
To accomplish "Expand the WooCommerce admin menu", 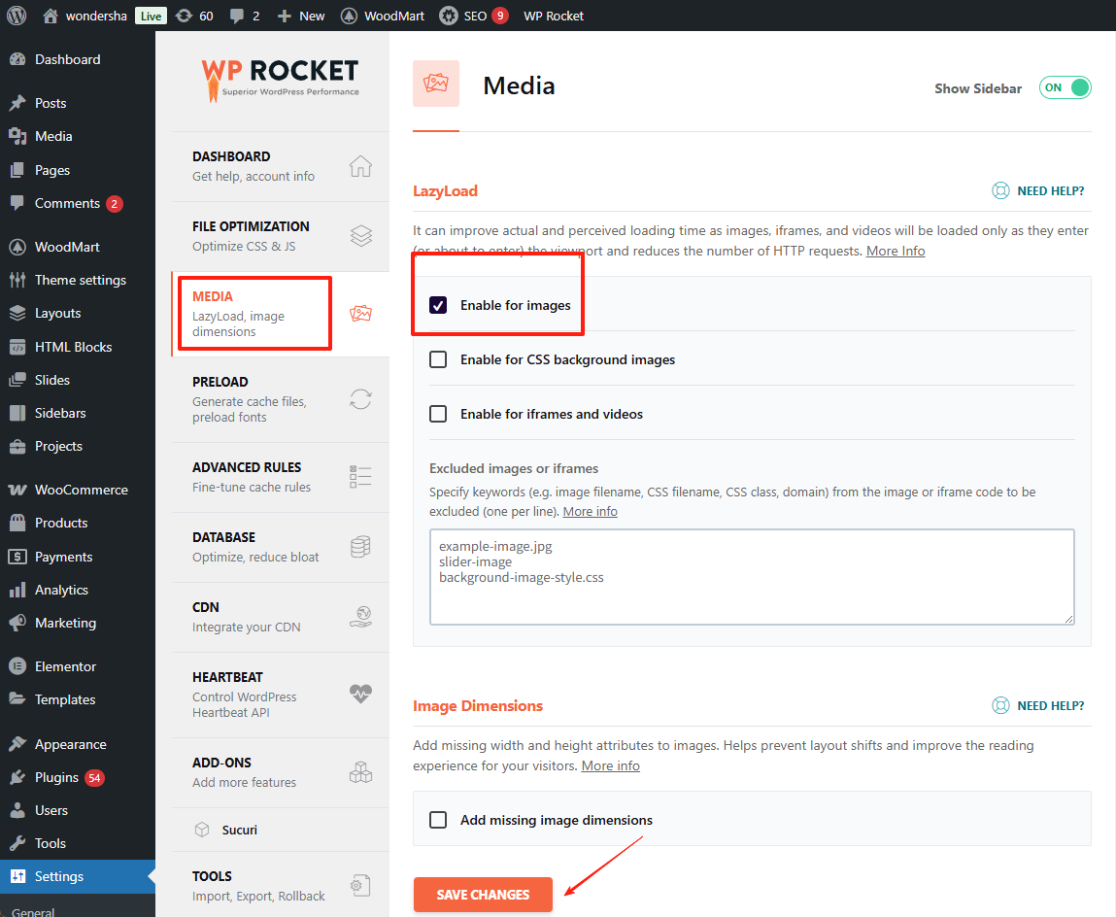I will 81,490.
